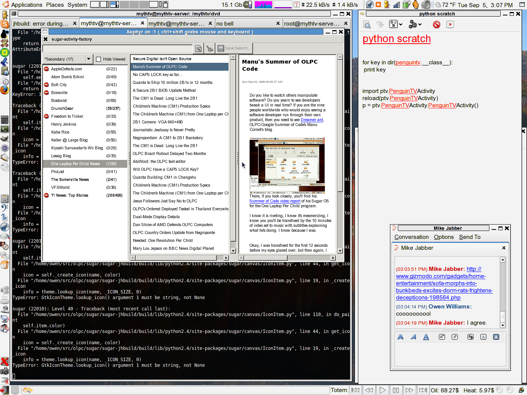Click the entry list horizontal scrollbar
The height and width of the screenshot is (395, 527).
click(179, 258)
